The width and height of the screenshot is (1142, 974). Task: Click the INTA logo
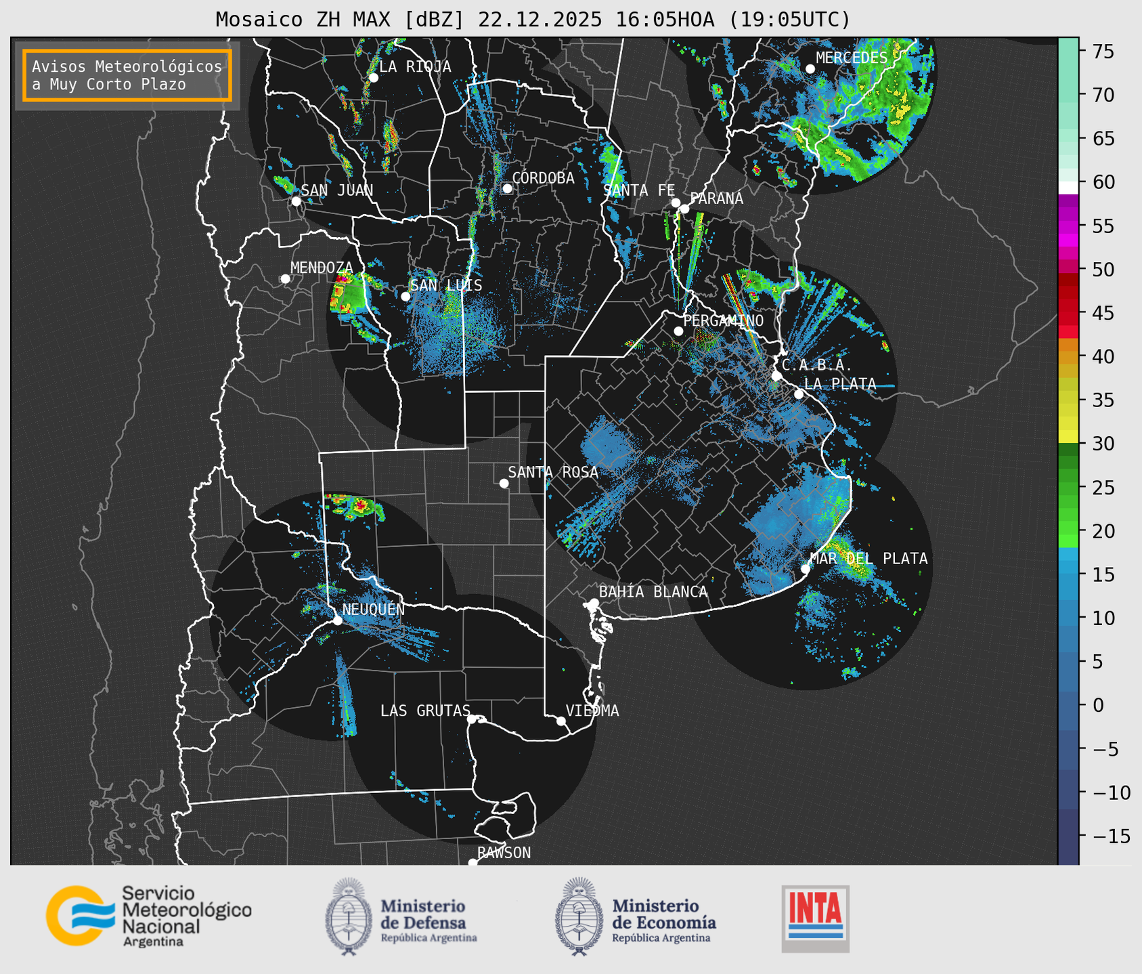(816, 918)
